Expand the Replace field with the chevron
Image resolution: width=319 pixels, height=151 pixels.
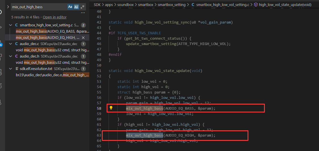pyautogui.click(x=8, y=7)
